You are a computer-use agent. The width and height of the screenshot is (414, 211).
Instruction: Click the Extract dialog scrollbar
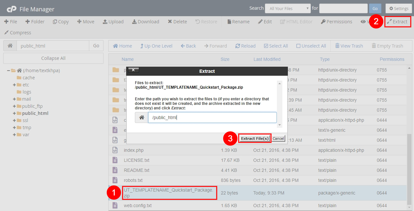click(280, 104)
